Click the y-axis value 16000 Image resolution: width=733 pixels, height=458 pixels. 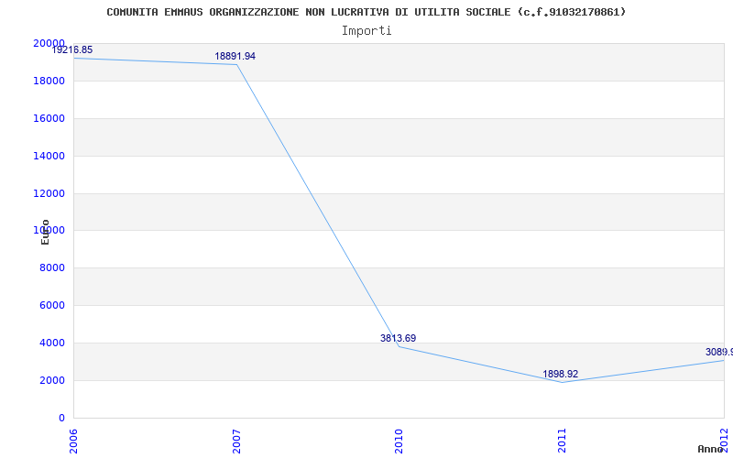[49, 118]
